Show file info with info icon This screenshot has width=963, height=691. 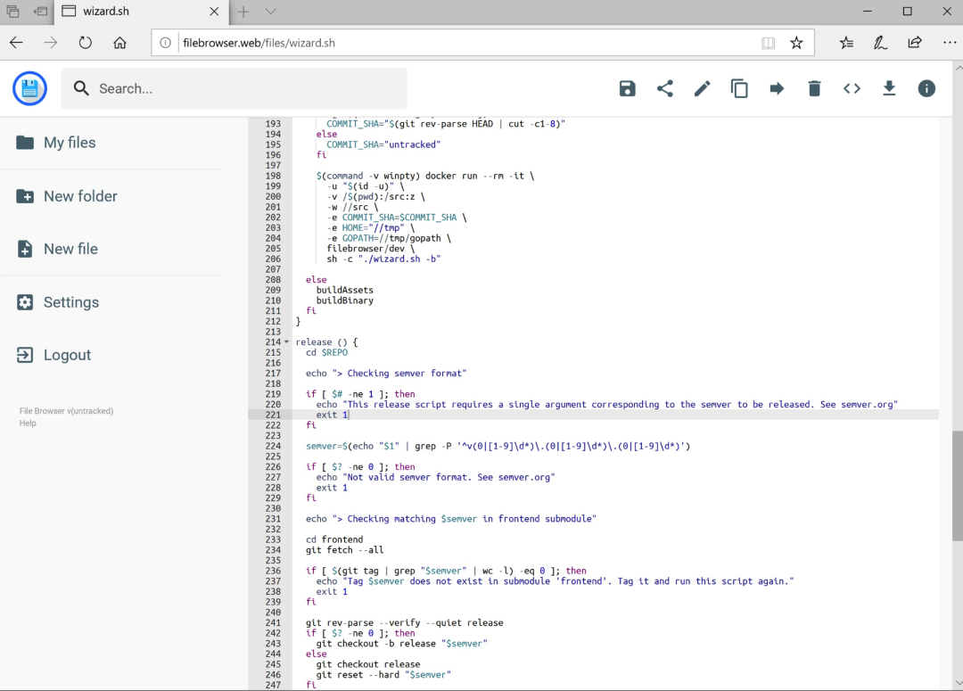pyautogui.click(x=926, y=88)
